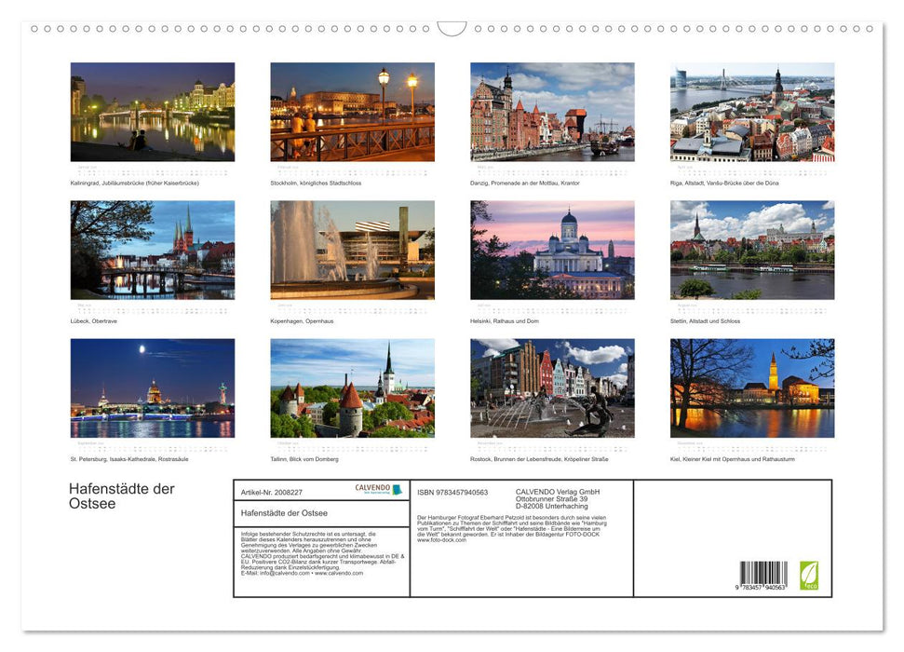
Task: Select the Kopenhagen Opernhaus photo
Action: (x=353, y=249)
